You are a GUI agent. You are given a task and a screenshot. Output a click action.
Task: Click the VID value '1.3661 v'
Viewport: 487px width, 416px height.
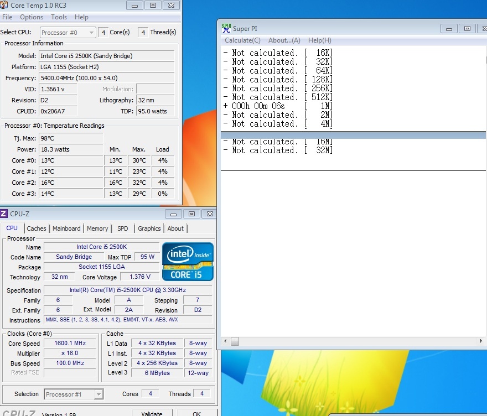[58, 90]
